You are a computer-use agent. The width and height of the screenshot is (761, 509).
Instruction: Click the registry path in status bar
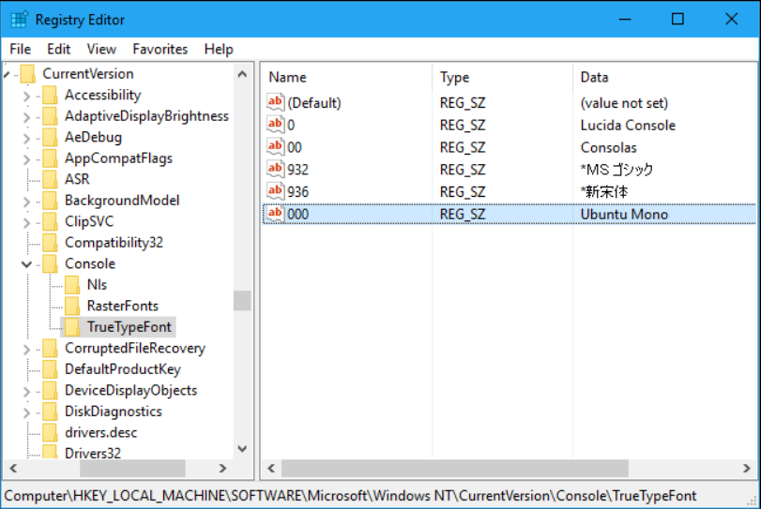(x=350, y=496)
